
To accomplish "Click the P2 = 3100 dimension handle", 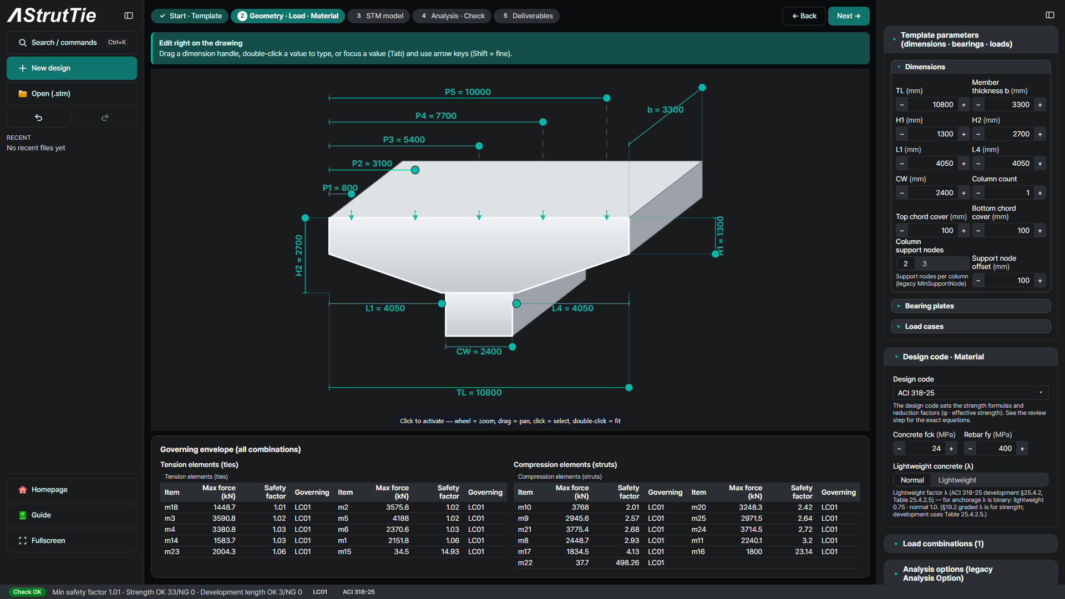I will 415,170.
